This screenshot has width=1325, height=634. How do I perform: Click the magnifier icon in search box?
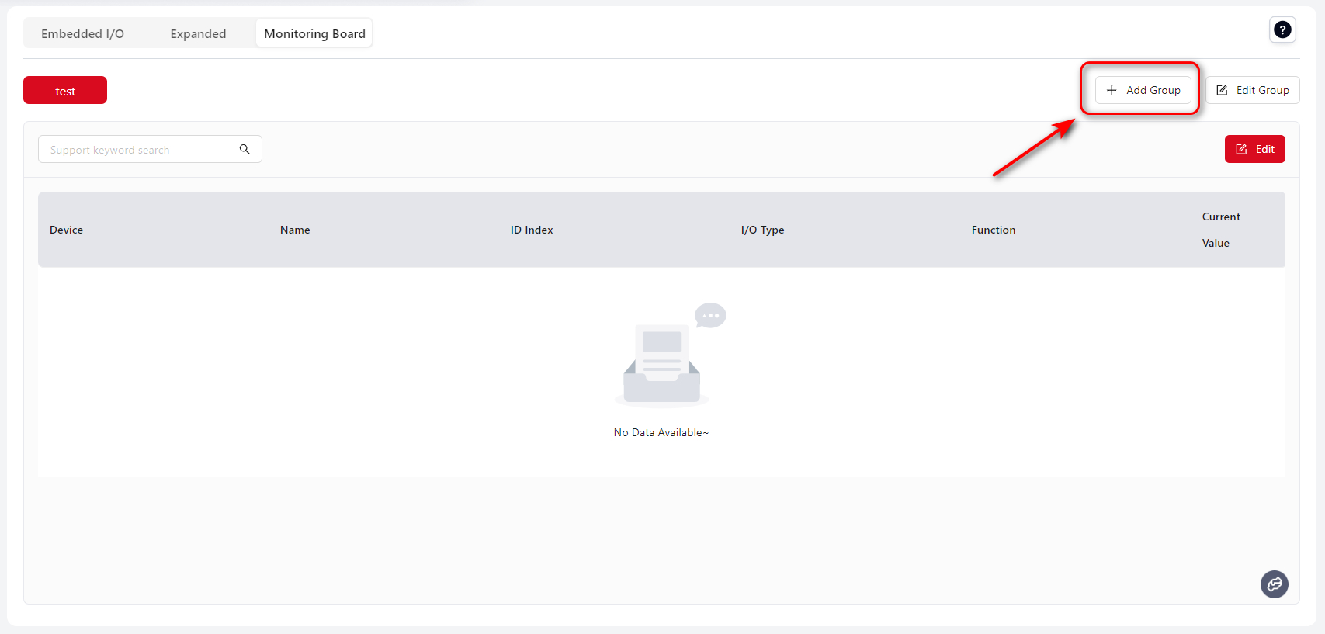245,149
